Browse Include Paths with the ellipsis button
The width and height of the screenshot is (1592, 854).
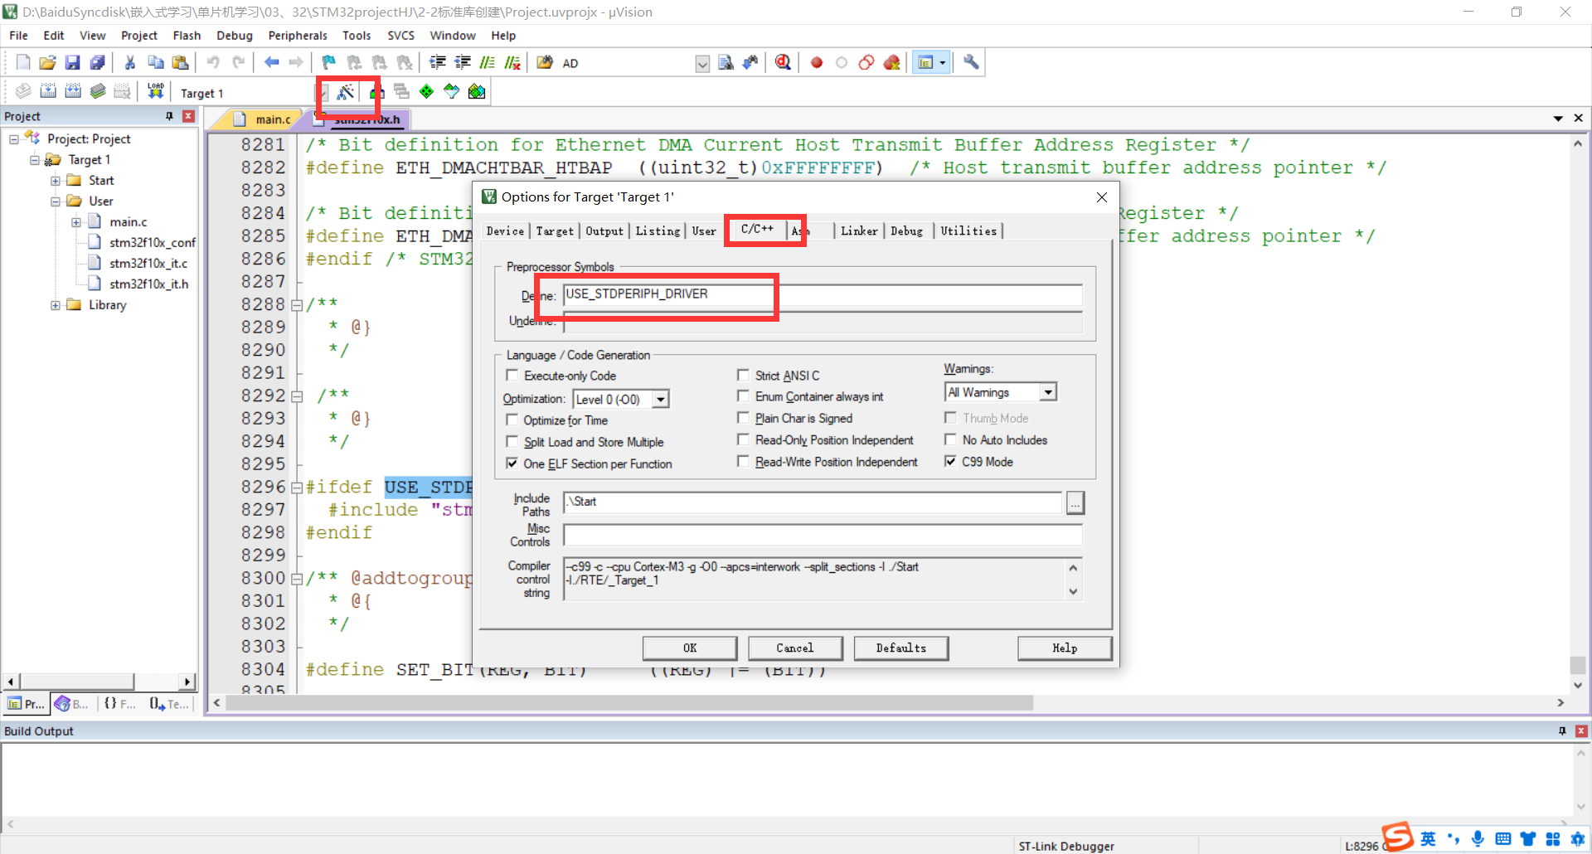tap(1075, 502)
